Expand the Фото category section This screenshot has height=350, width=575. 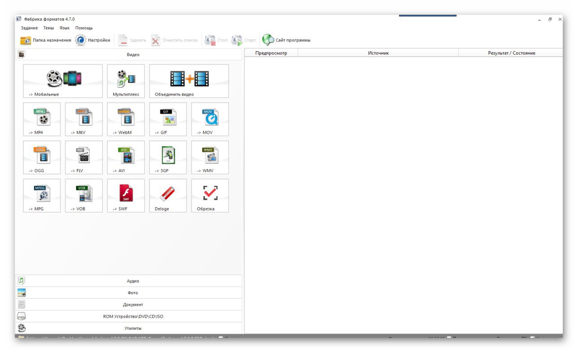[x=128, y=293]
